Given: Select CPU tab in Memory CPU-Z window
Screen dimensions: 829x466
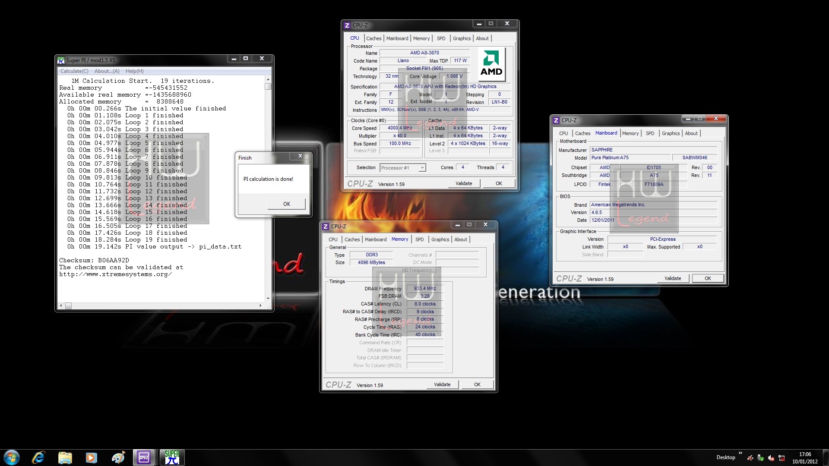Looking at the screenshot, I should tap(333, 239).
